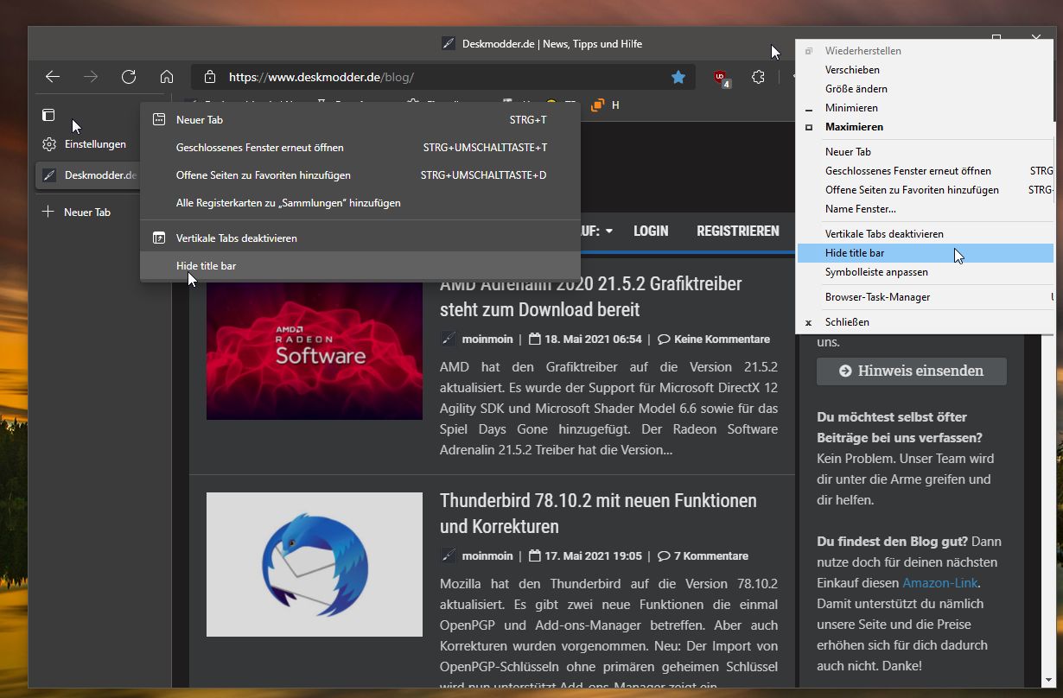Screen dimensions: 1063x698
Task: Expand the dropdown caret left of LOGIN
Action: click(609, 232)
